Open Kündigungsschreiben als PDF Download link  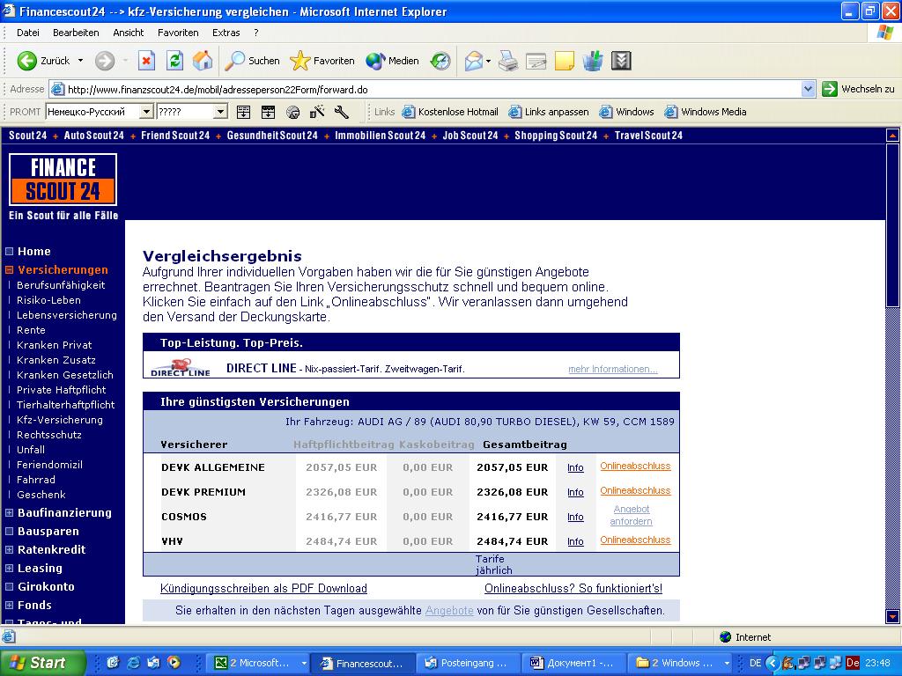pyautogui.click(x=263, y=589)
